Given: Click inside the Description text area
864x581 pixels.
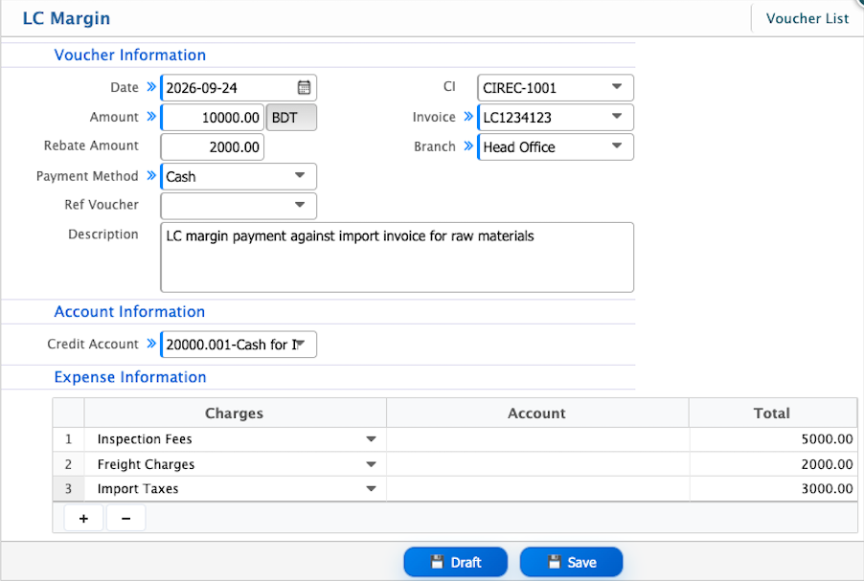Looking at the screenshot, I should [x=397, y=257].
